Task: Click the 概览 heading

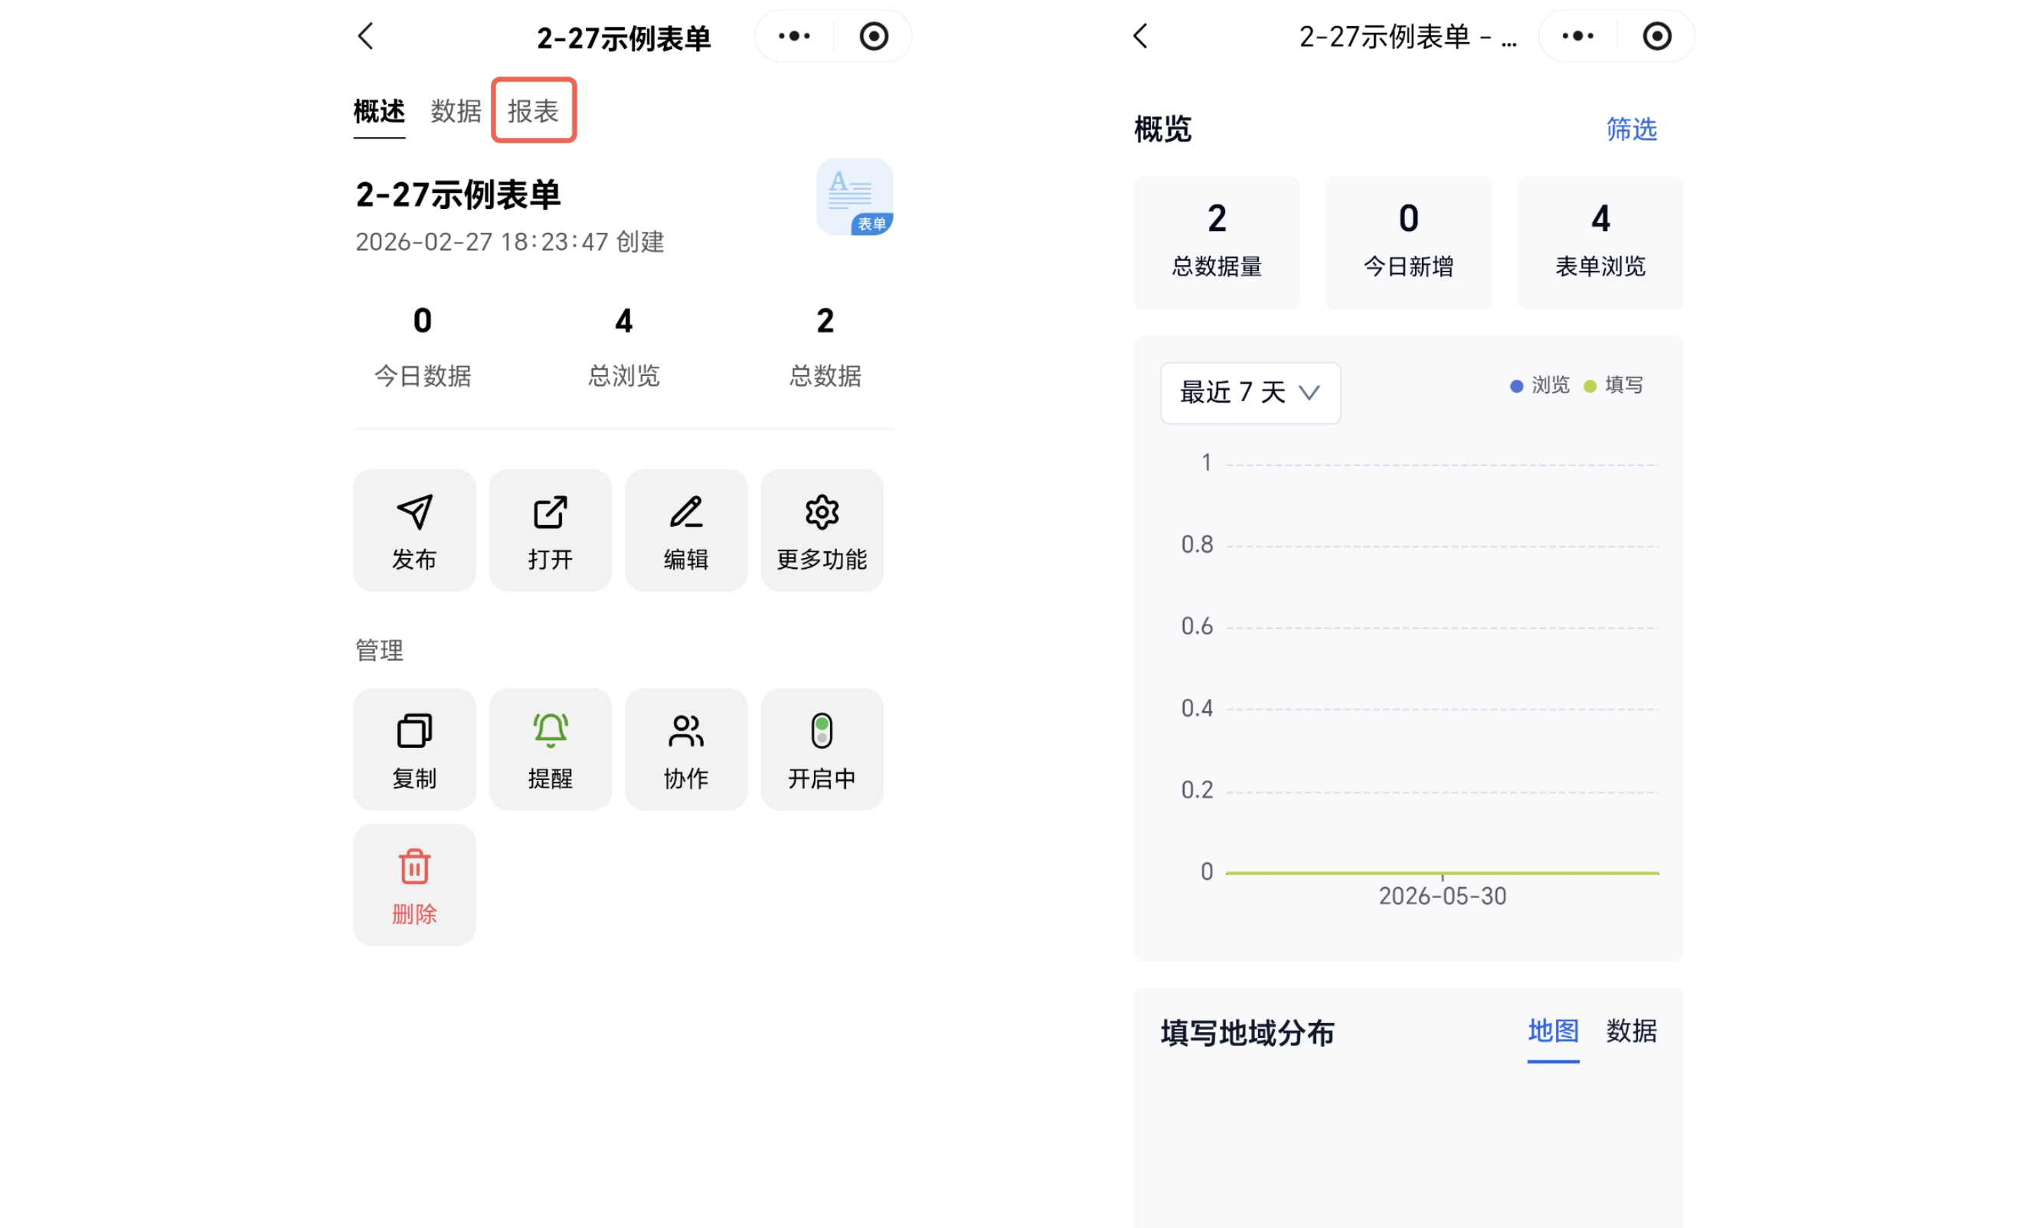Action: 1162,129
